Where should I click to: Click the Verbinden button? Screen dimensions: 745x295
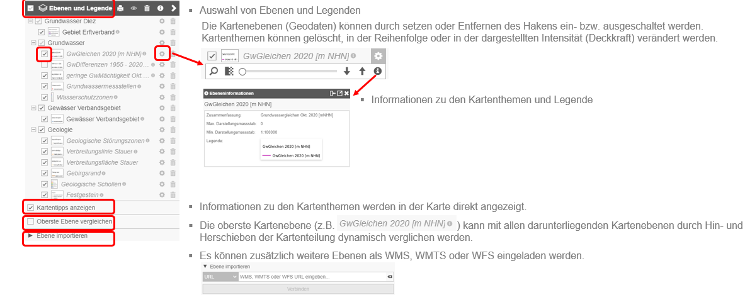coord(299,289)
